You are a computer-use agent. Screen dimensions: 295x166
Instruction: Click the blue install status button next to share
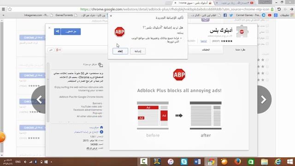tap(71, 31)
